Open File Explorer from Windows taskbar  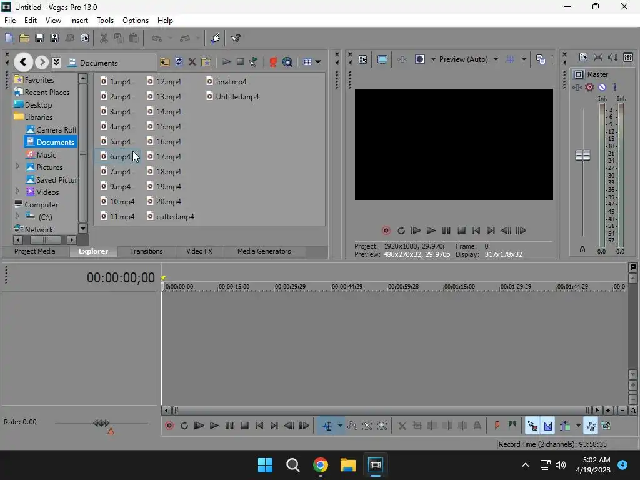click(347, 465)
